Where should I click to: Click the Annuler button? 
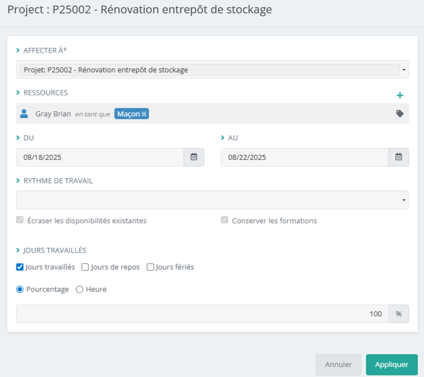pyautogui.click(x=338, y=364)
